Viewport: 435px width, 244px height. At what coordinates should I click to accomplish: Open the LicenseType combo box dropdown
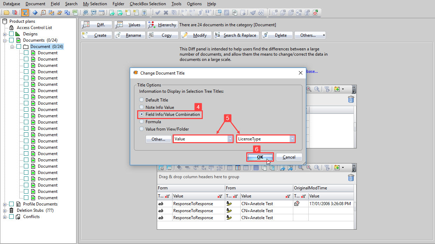[292, 139]
